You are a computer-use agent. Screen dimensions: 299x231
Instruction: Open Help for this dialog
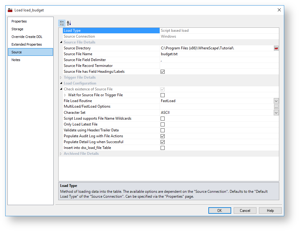[270, 211]
